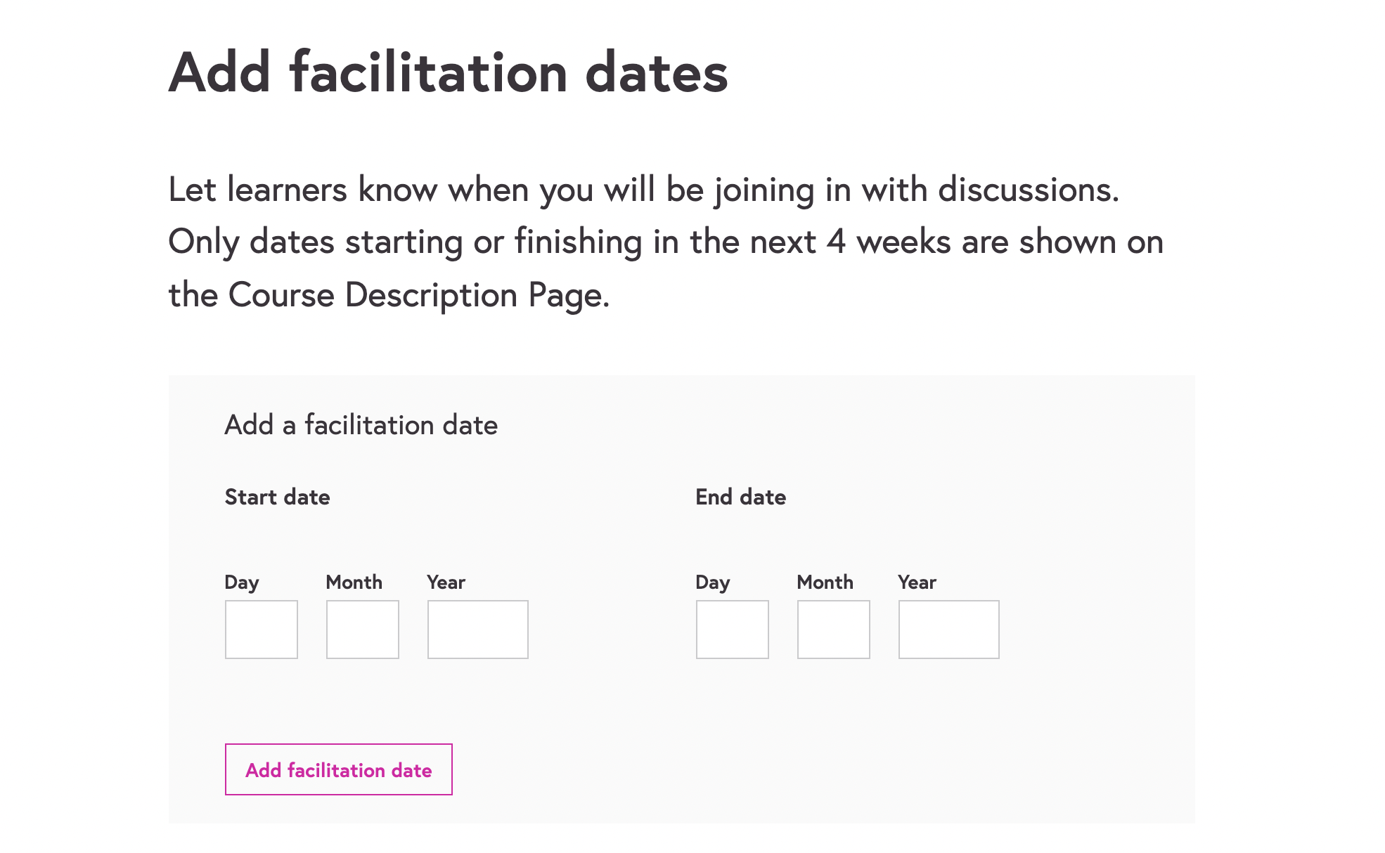Click the Day label under End date
The height and width of the screenshot is (853, 1385).
(x=713, y=582)
